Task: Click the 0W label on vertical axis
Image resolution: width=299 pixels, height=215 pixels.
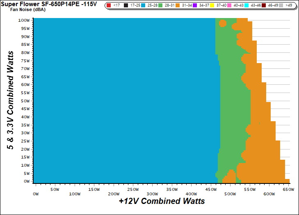Action: 26,181
